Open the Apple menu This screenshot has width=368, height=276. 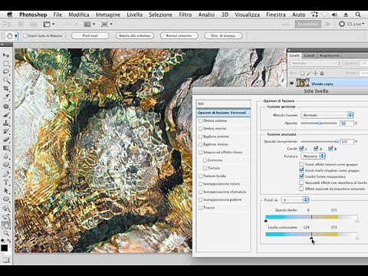click(x=9, y=15)
